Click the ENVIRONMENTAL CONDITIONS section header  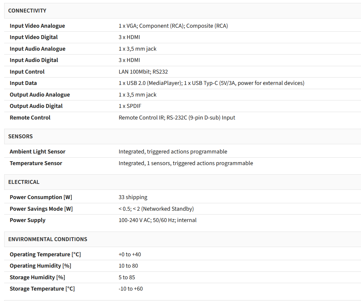click(x=48, y=239)
